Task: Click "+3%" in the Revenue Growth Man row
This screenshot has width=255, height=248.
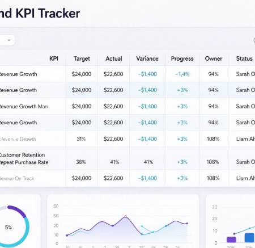Action: coord(182,106)
